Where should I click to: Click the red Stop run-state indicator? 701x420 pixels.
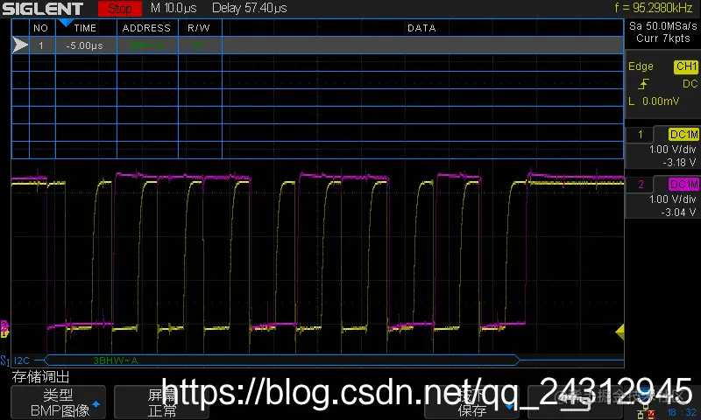pyautogui.click(x=119, y=8)
